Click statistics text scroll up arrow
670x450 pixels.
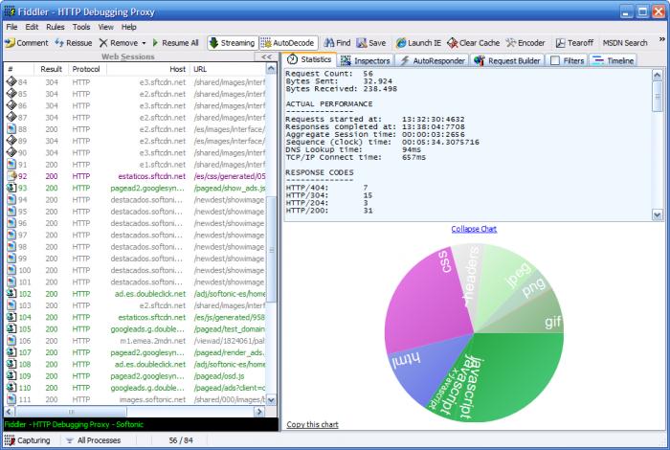point(658,76)
